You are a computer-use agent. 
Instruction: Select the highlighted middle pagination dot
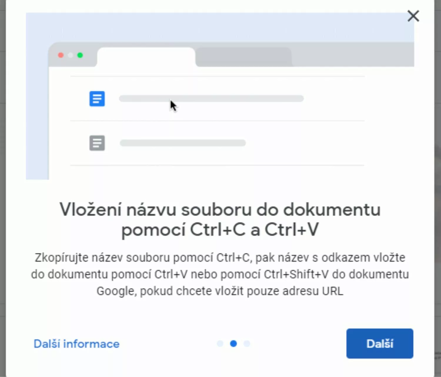pos(233,344)
